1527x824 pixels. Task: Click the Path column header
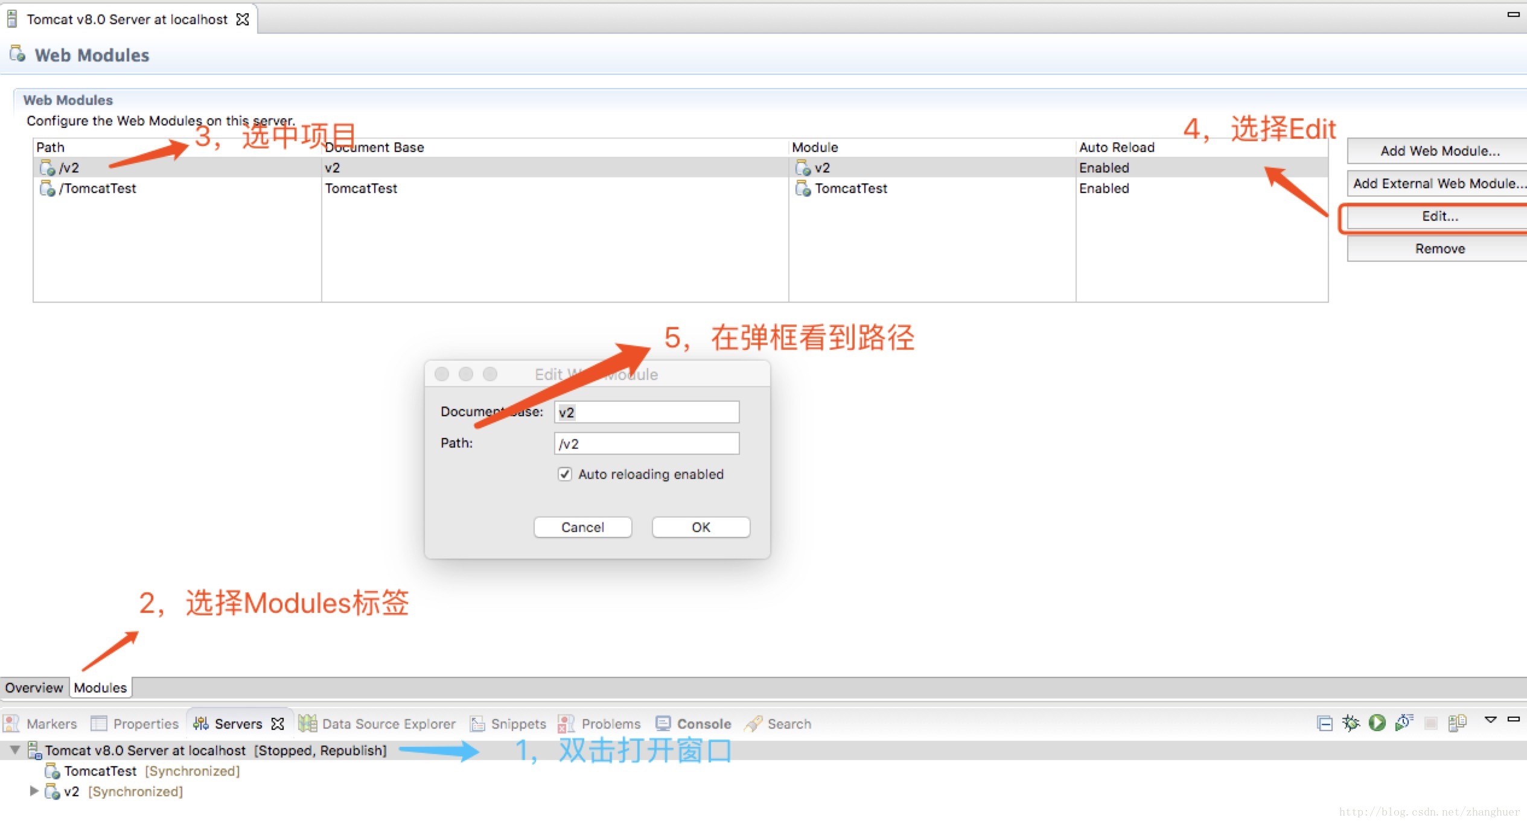coord(177,147)
